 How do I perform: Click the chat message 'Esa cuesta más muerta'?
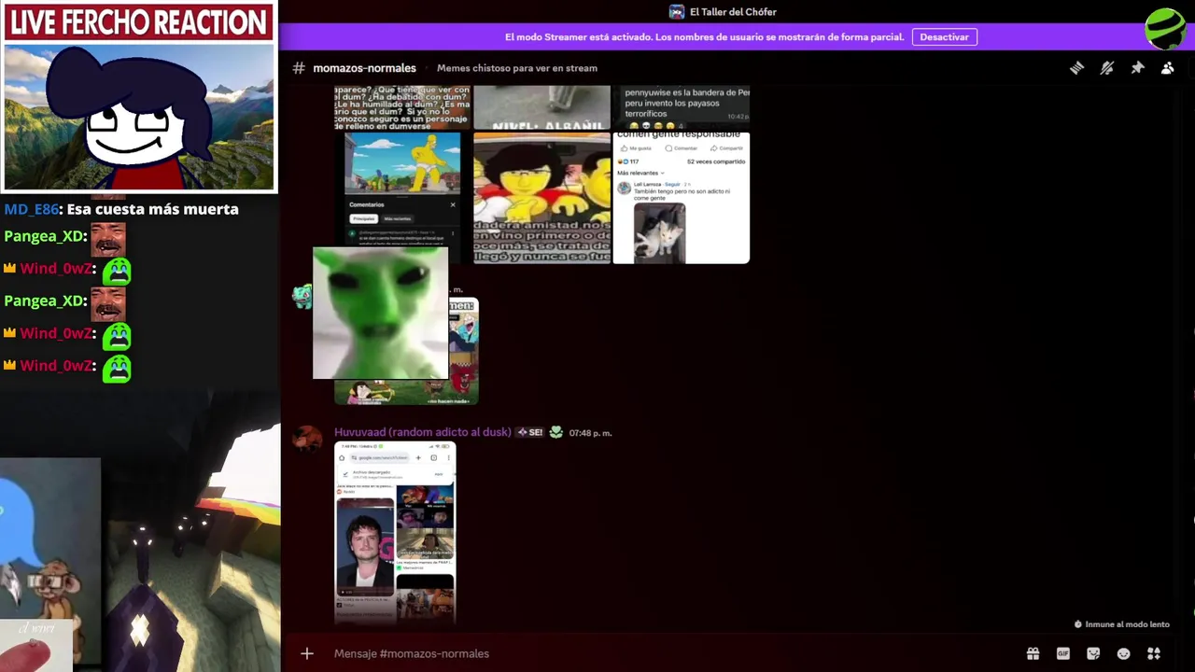coord(153,209)
